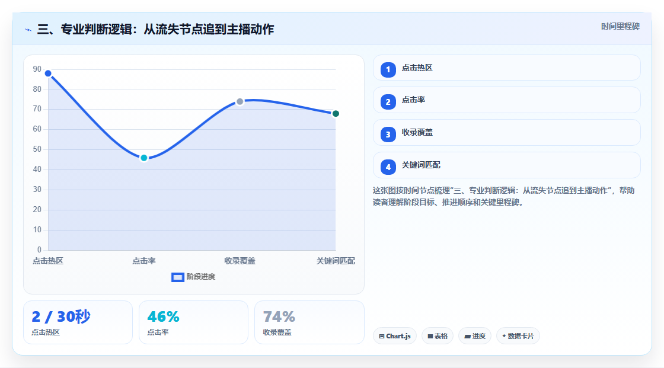Click the green data point at 关键词匹配
This screenshot has width=664, height=368.
[336, 114]
